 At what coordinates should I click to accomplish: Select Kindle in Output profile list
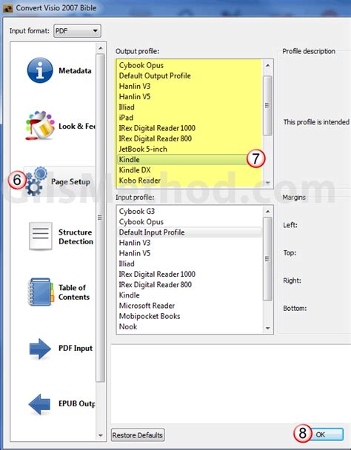click(190, 160)
